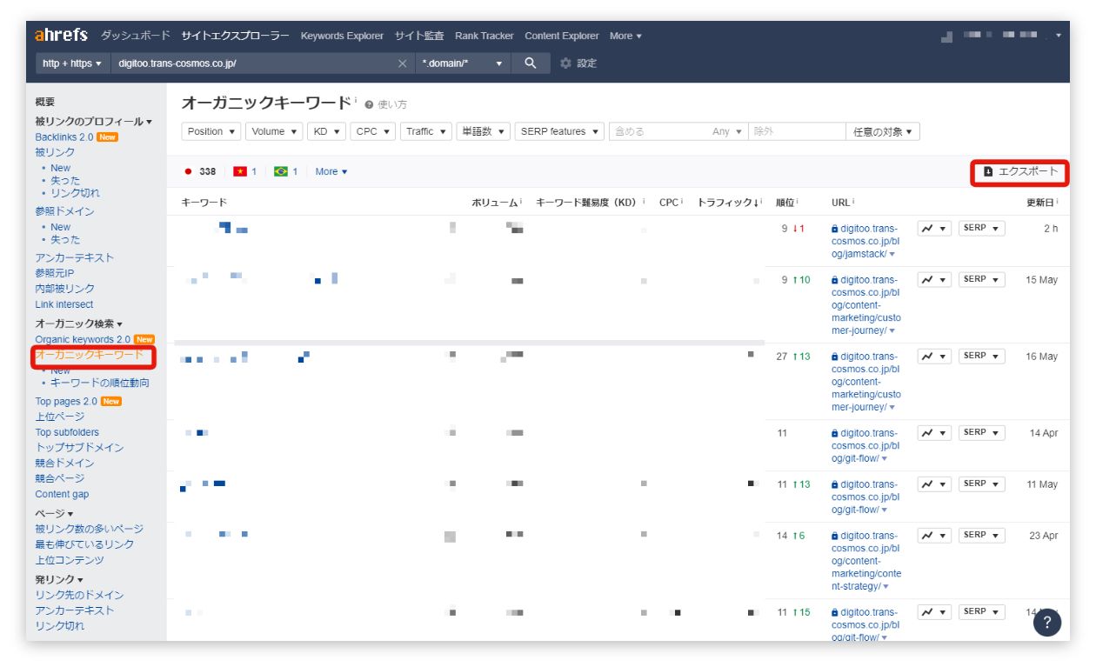This screenshot has height=667, width=1096.
Task: Open the content-strategy blog URL link
Action: pos(866,561)
